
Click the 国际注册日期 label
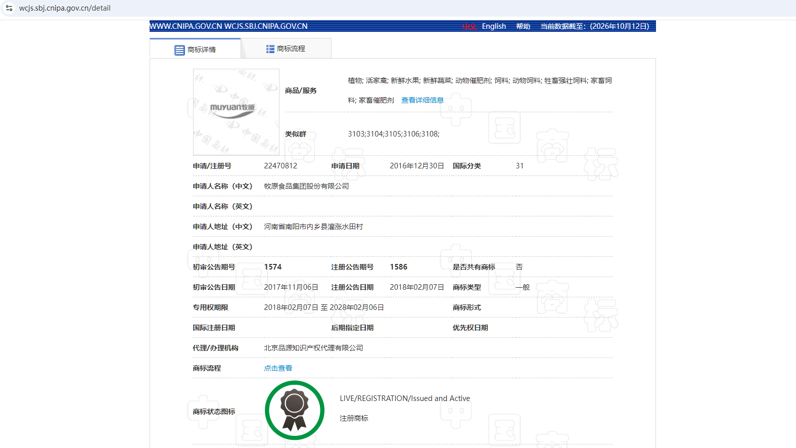pos(214,328)
